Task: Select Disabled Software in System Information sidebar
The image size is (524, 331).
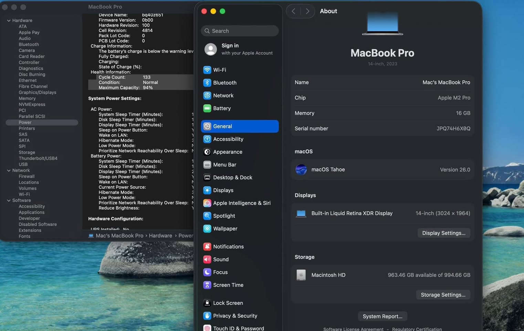Action: 38,224
